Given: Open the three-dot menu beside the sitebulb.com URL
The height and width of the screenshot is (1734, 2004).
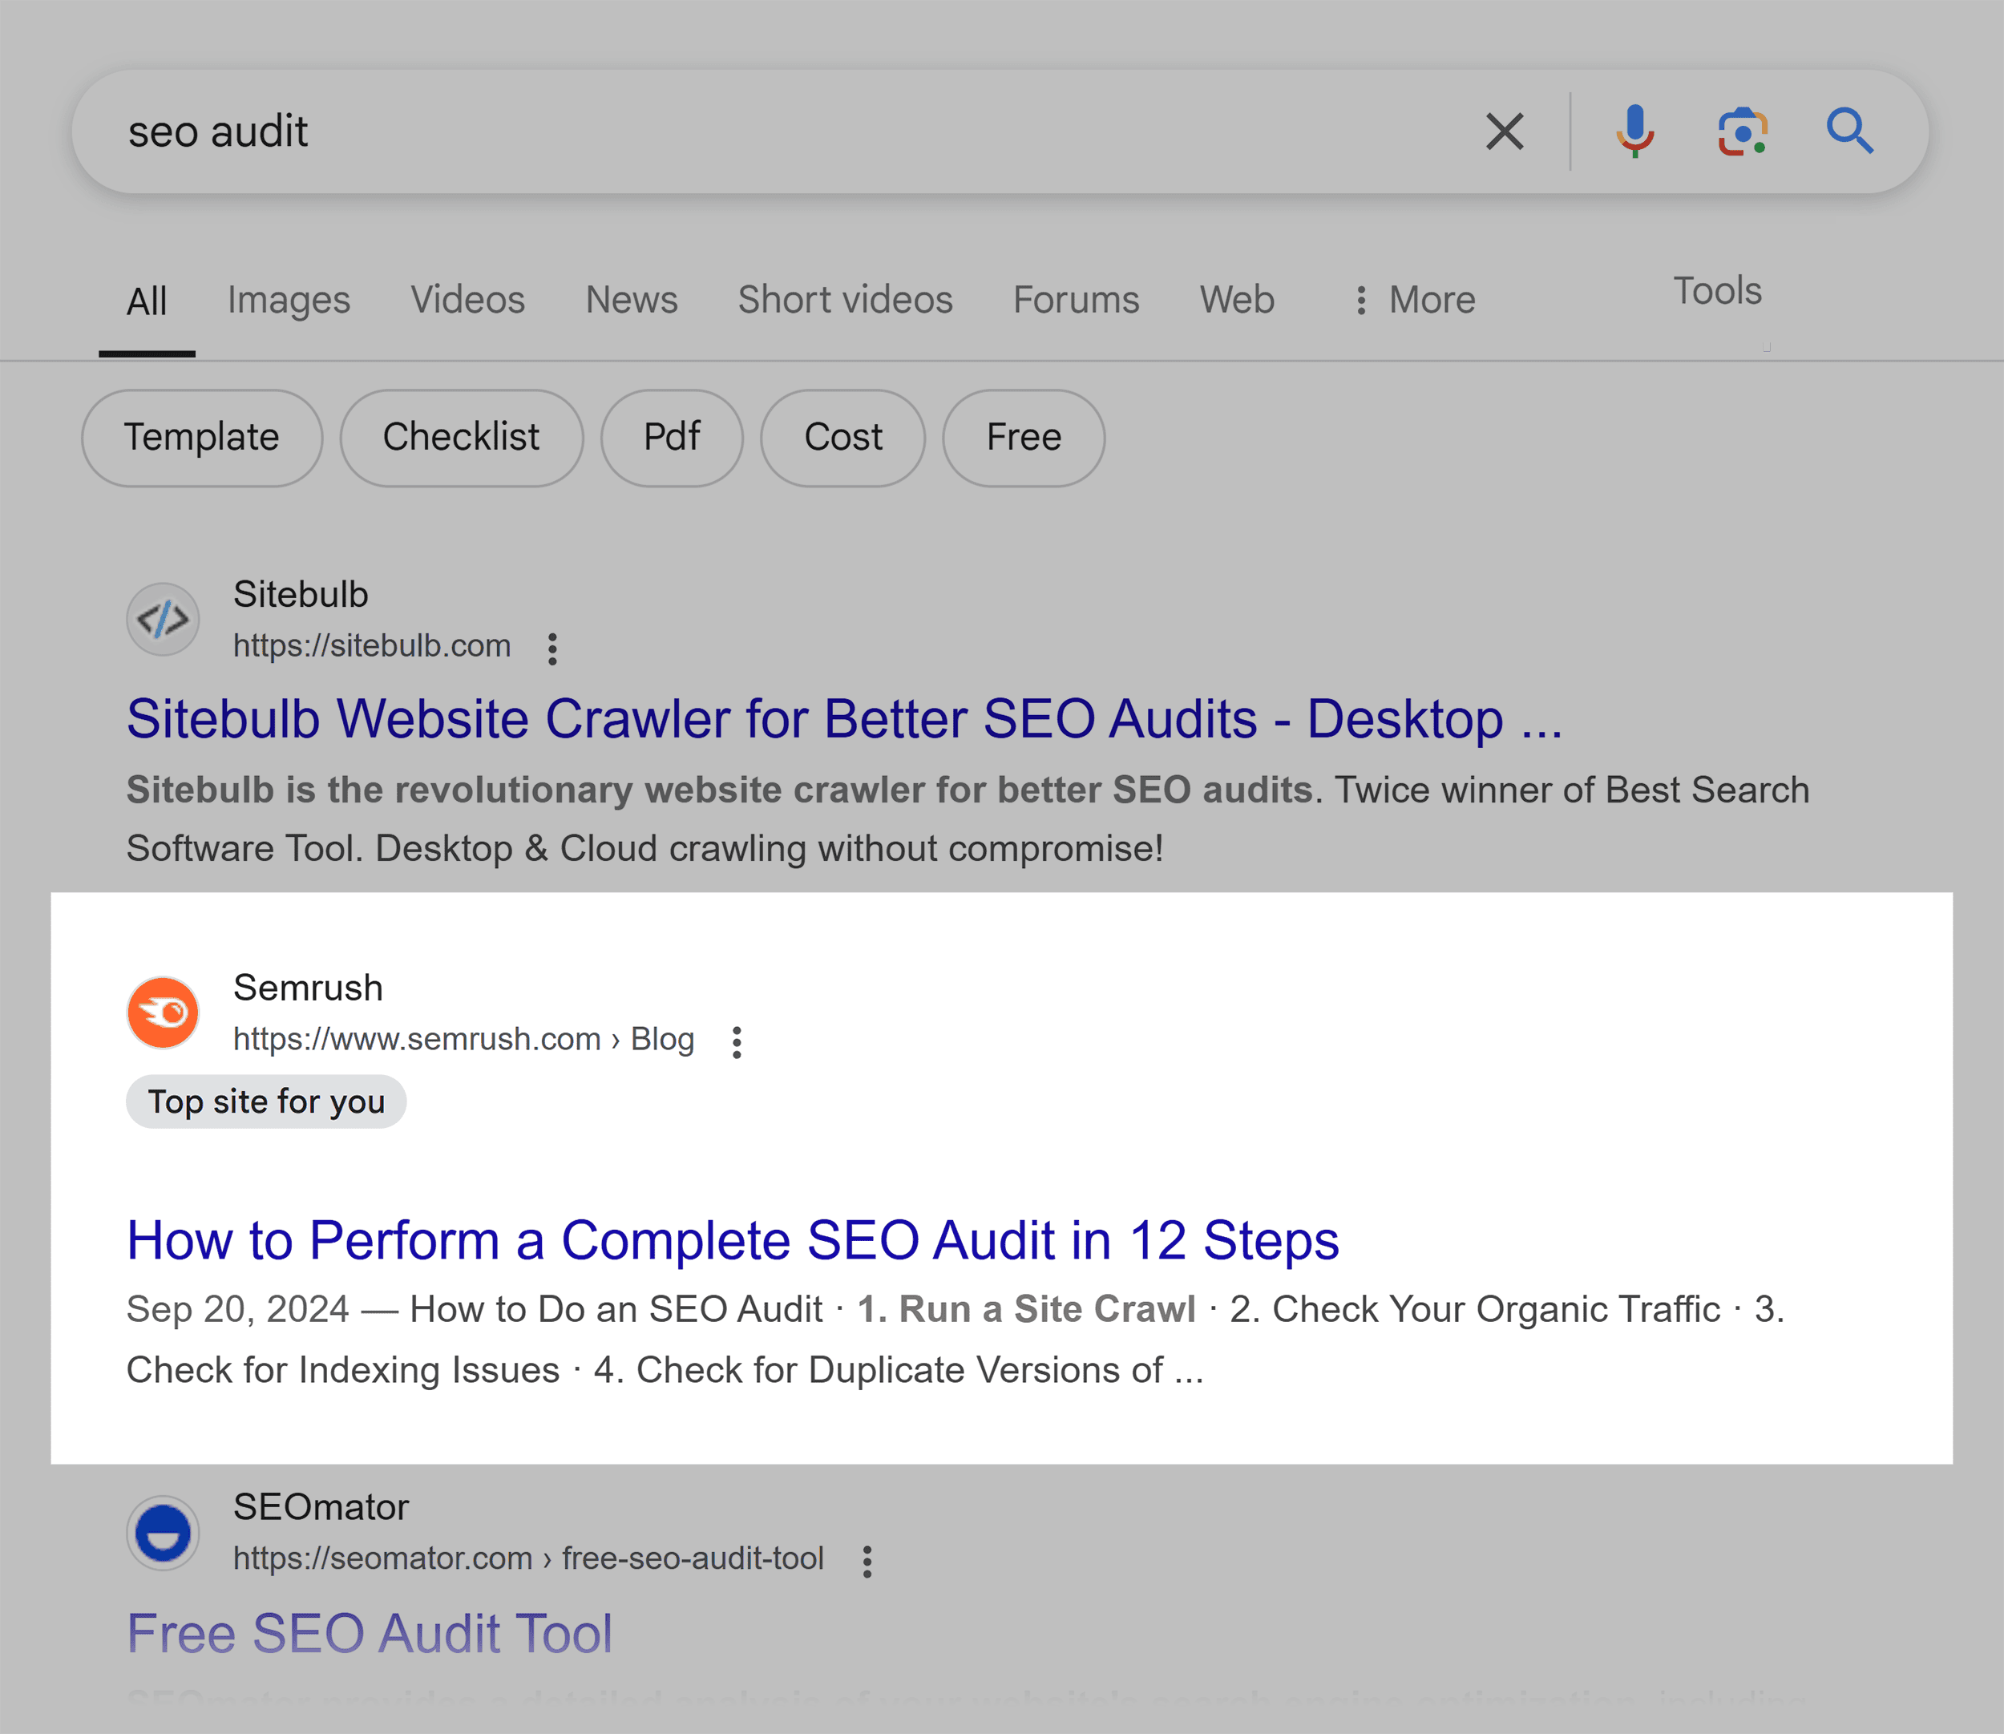Looking at the screenshot, I should pos(552,649).
